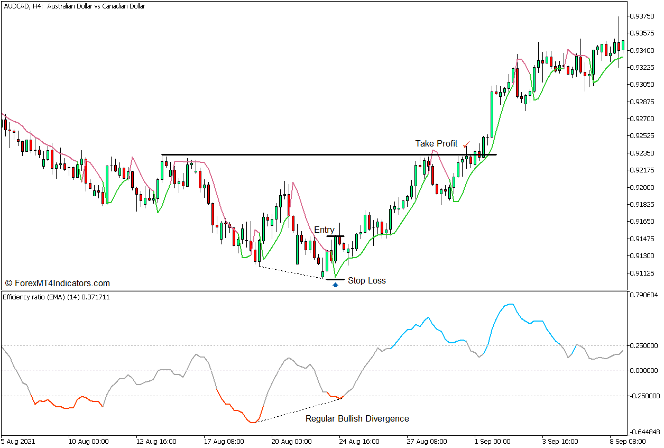Image resolution: width=664 pixels, height=448 pixels.
Task: Click the Regular Bullish Divergence label
Action: point(356,418)
